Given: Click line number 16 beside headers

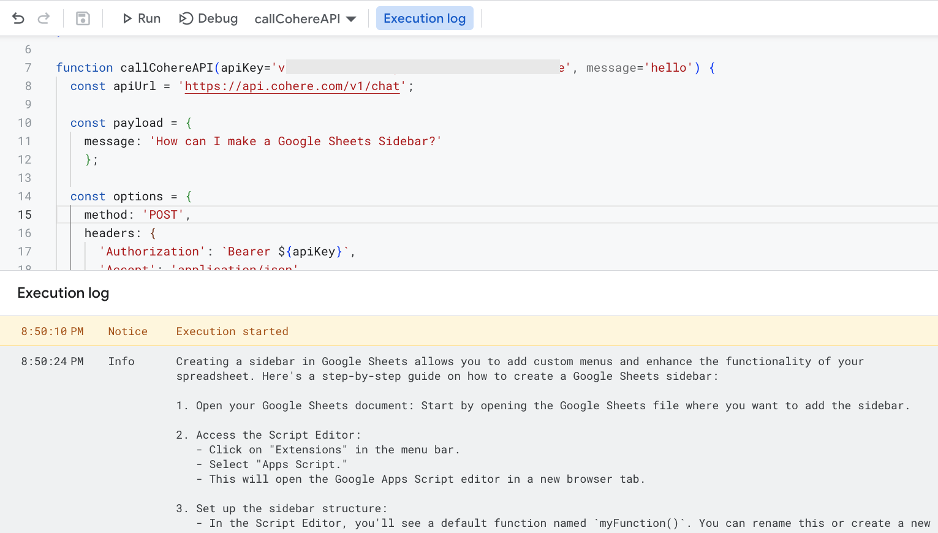Looking at the screenshot, I should coord(25,233).
